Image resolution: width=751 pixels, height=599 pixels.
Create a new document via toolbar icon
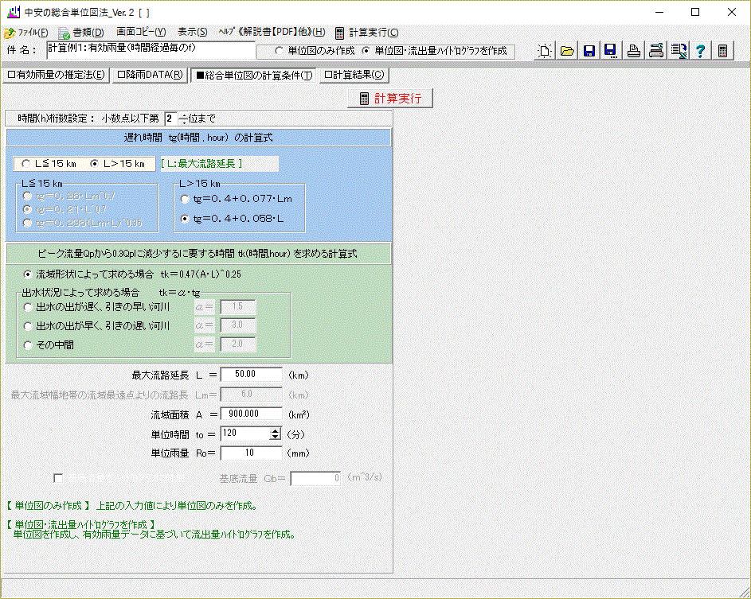point(545,50)
